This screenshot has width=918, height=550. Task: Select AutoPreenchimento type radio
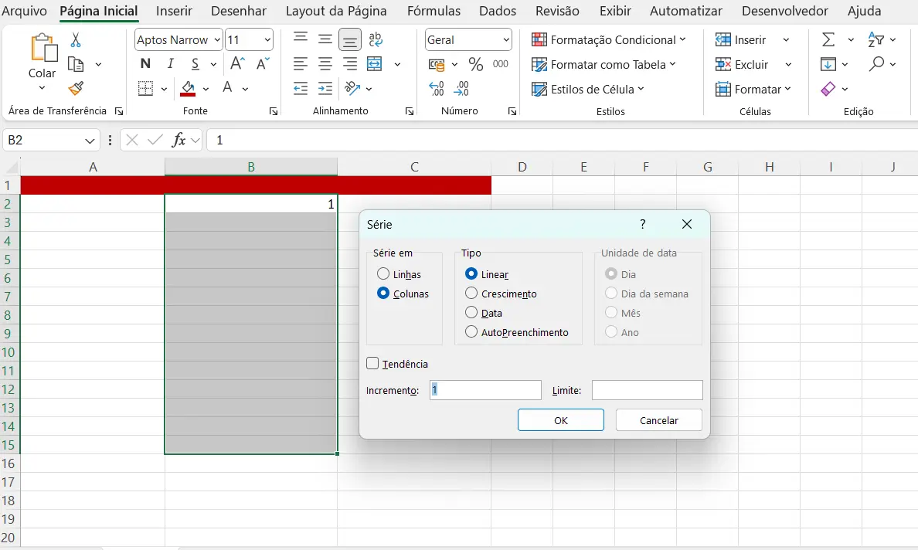tap(471, 331)
